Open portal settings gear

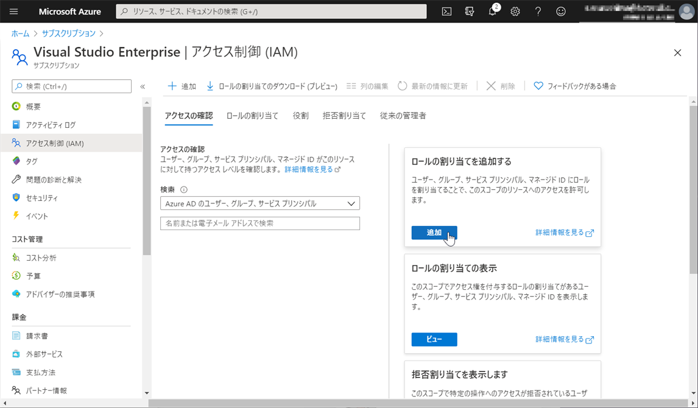(x=515, y=12)
